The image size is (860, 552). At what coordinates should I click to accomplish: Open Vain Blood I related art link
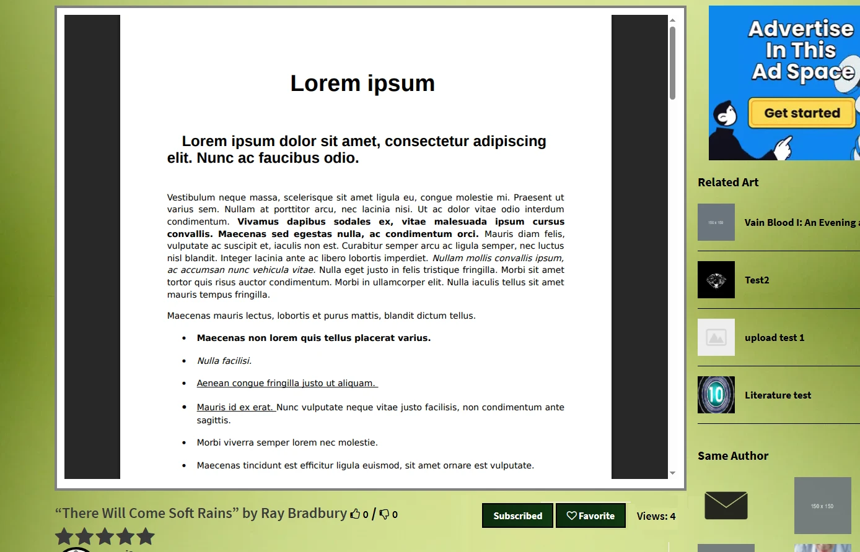pyautogui.click(x=801, y=223)
